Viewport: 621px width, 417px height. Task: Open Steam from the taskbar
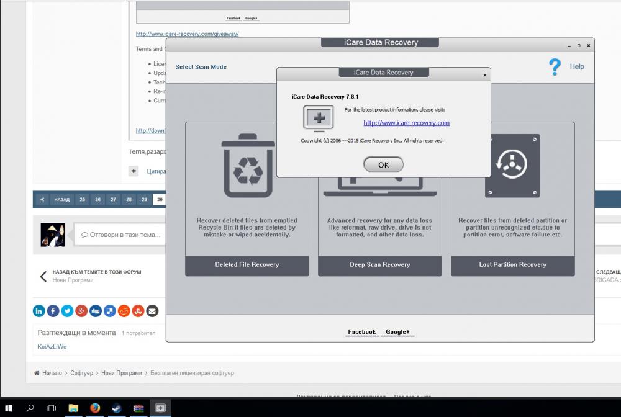(117, 408)
